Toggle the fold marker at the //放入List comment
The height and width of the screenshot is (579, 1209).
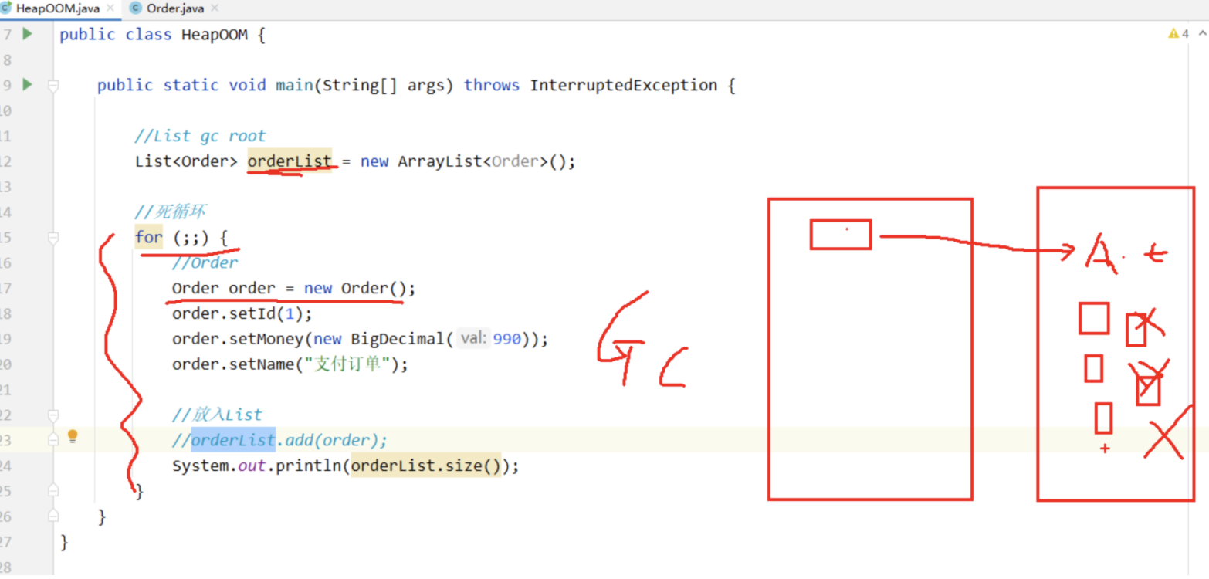pyautogui.click(x=53, y=416)
